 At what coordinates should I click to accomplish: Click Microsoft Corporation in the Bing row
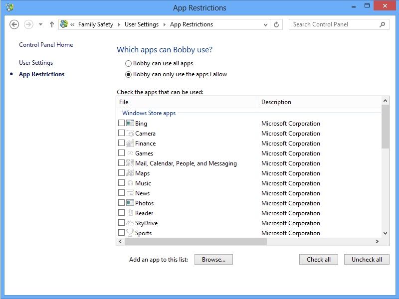coord(291,124)
